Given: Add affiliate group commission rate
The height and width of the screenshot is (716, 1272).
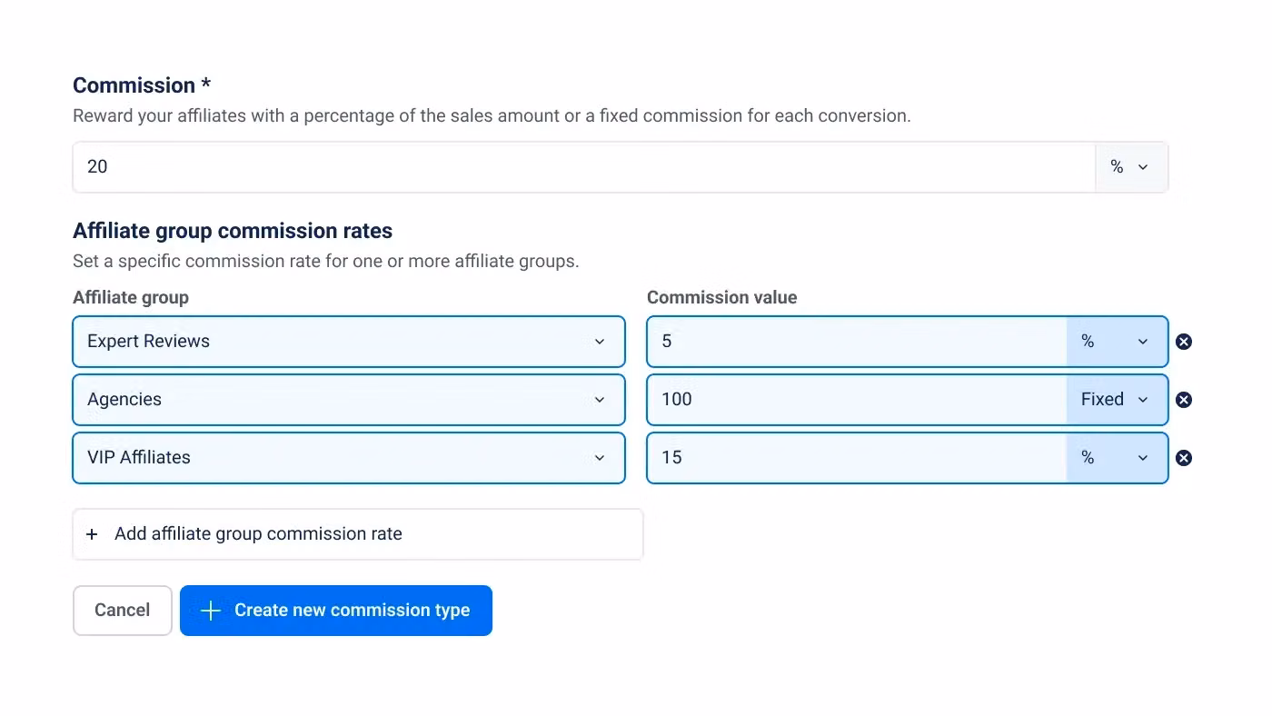Looking at the screenshot, I should [258, 534].
